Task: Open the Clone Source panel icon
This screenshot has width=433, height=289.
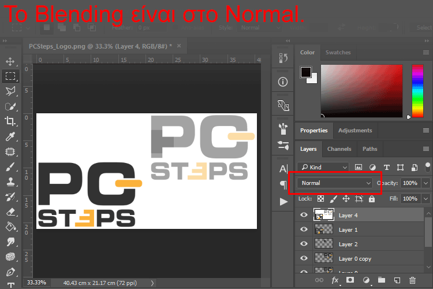Action: point(283,105)
